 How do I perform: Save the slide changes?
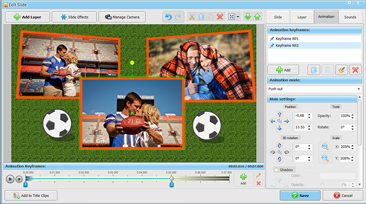click(x=300, y=196)
